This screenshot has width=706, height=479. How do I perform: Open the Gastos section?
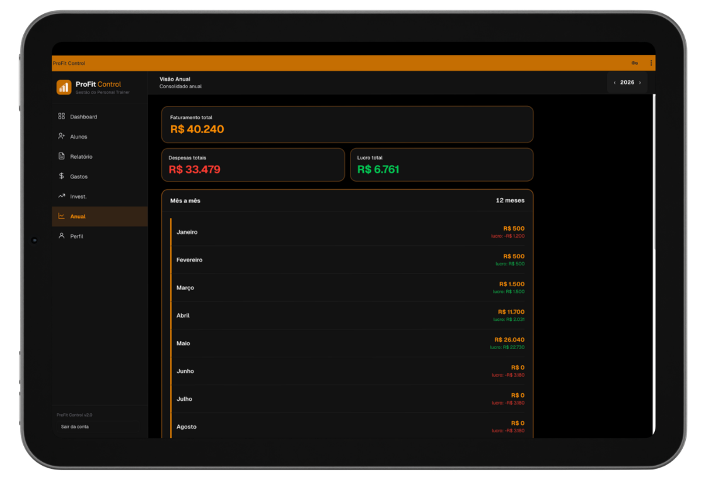point(100,176)
